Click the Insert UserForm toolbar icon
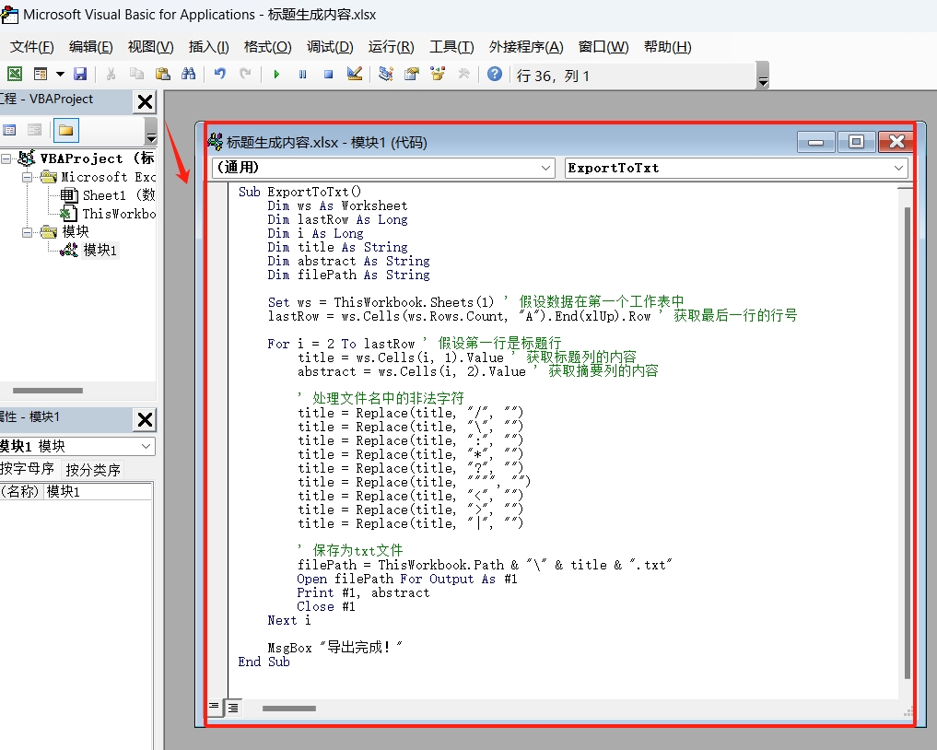The image size is (937, 750). point(41,74)
